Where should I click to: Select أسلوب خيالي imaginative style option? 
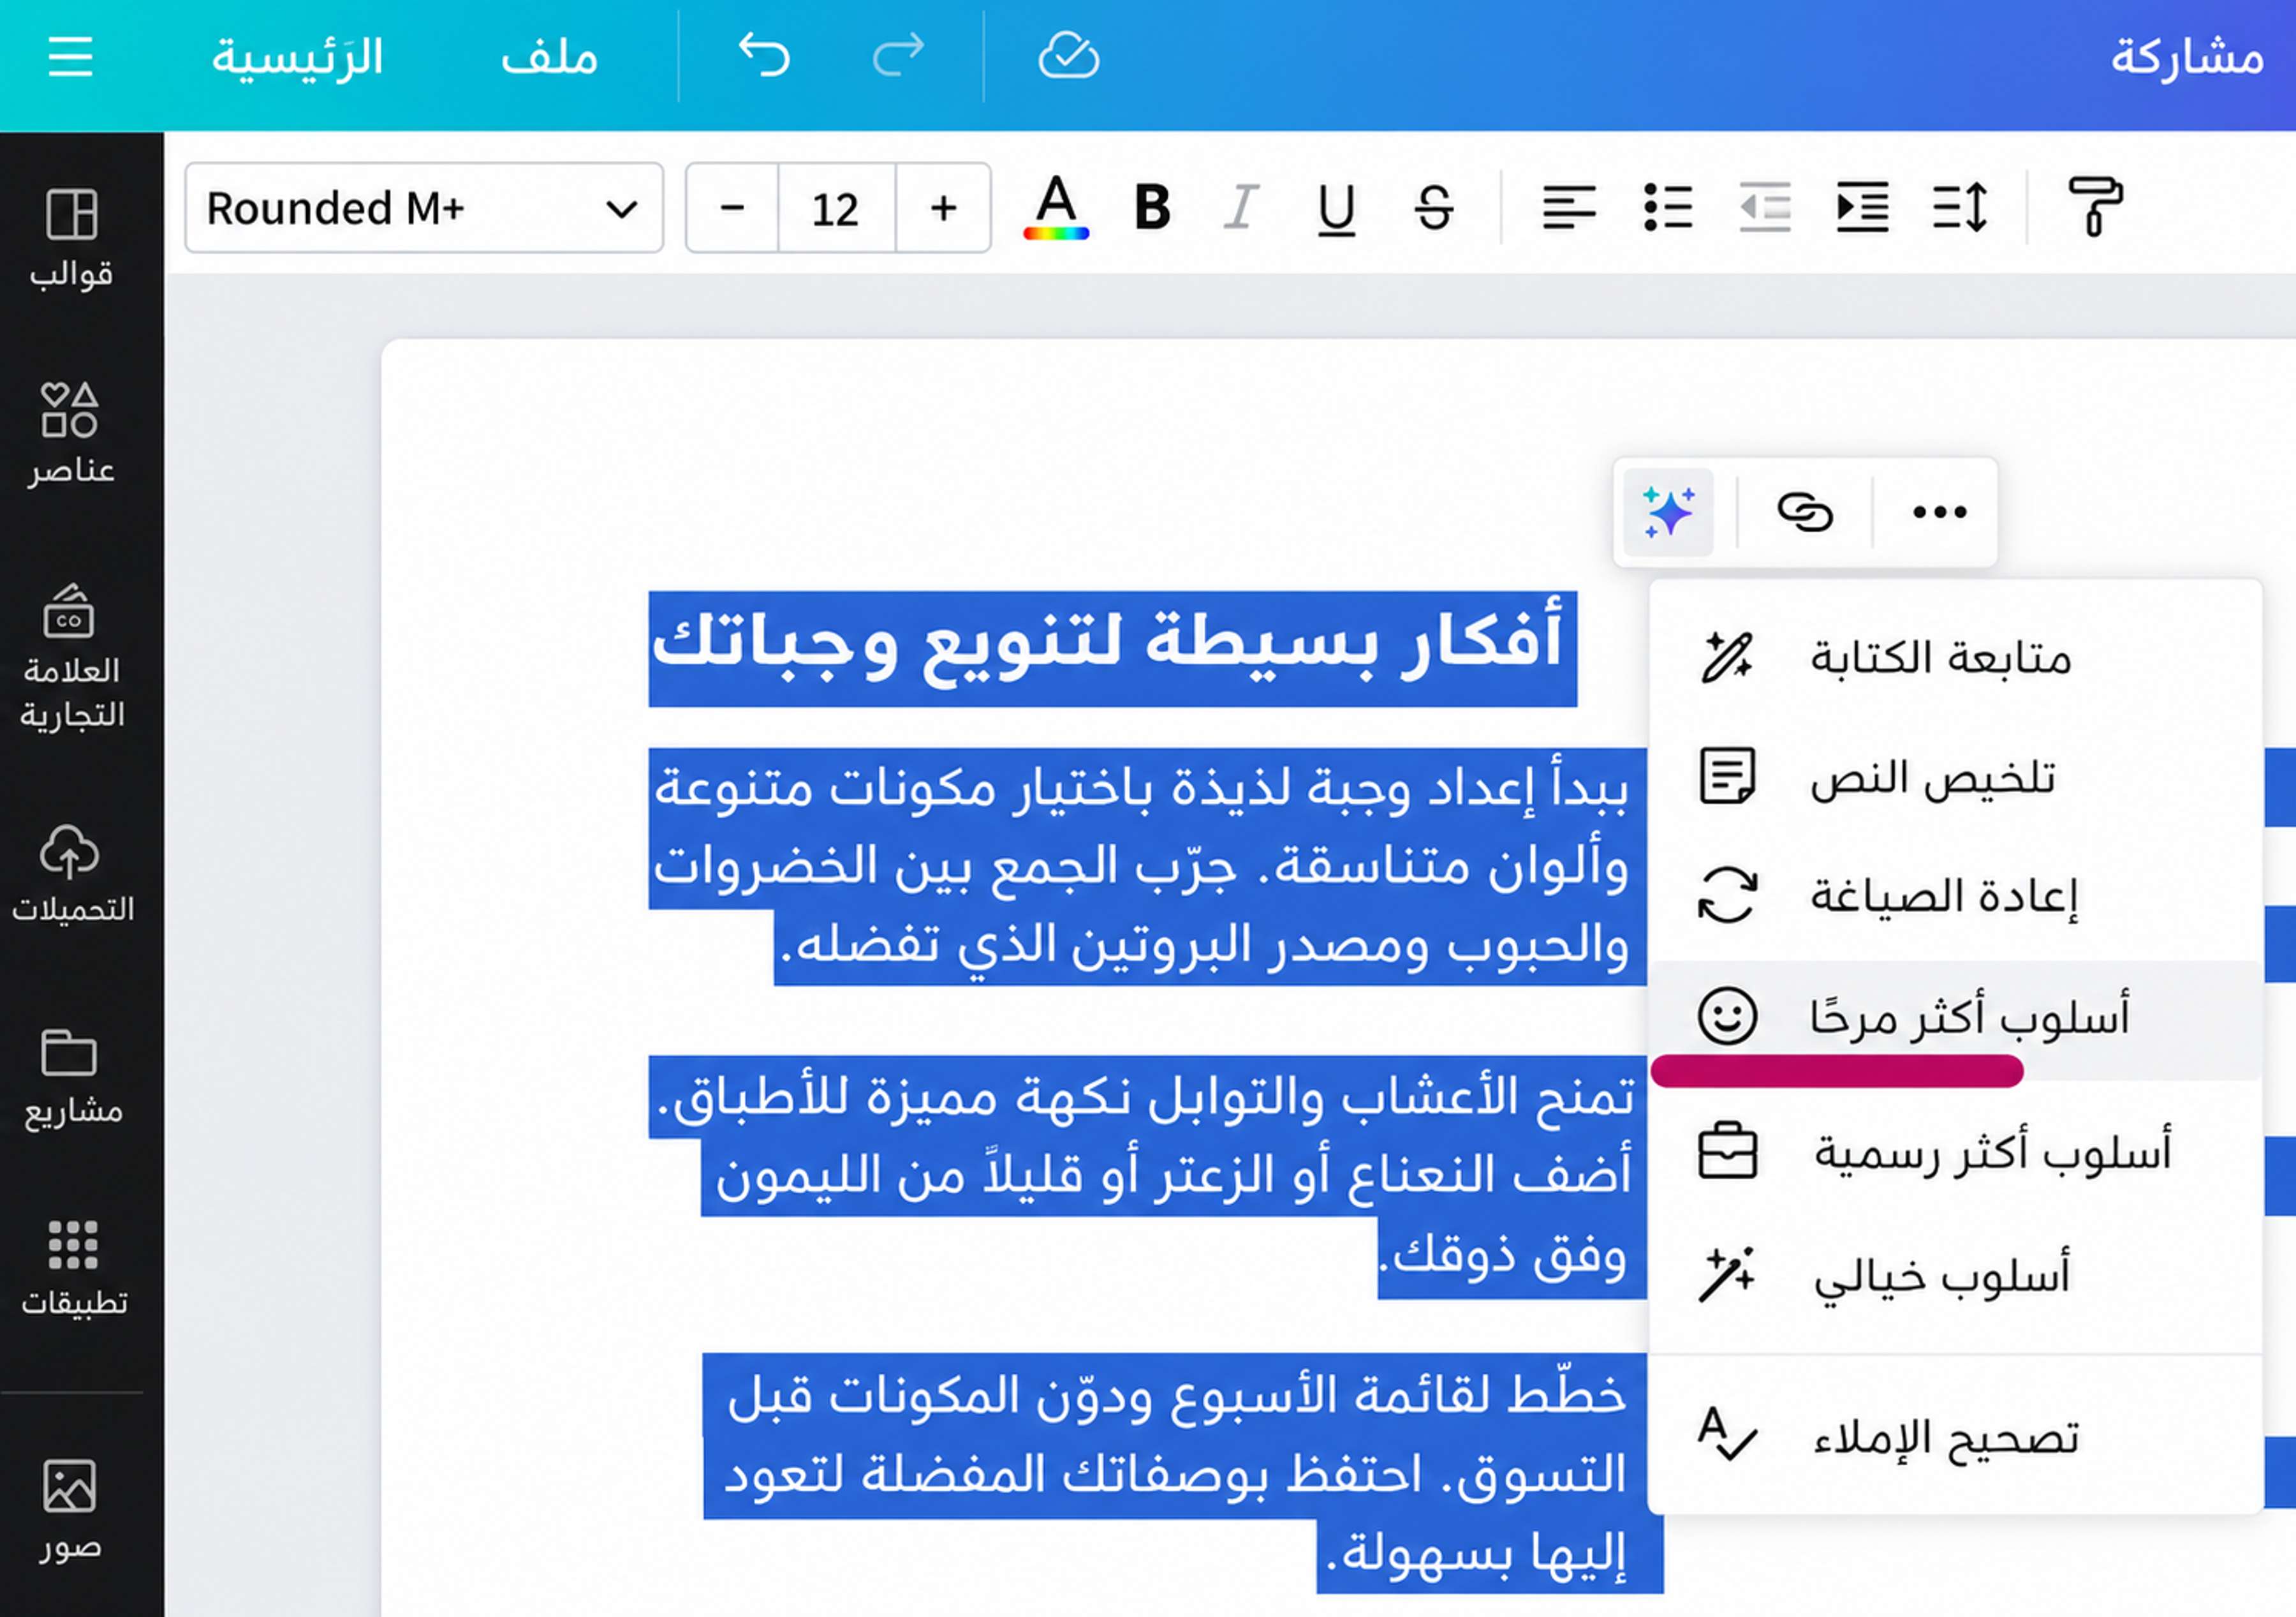(x=1955, y=1276)
